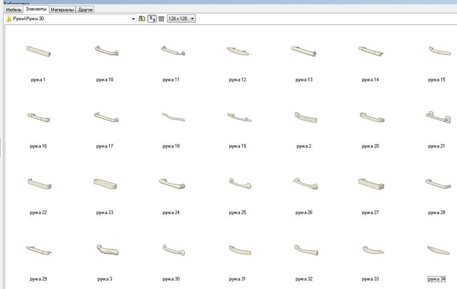457x289 pixels.
Task: Select the ручка 1 handle thumbnail
Action: (x=38, y=51)
